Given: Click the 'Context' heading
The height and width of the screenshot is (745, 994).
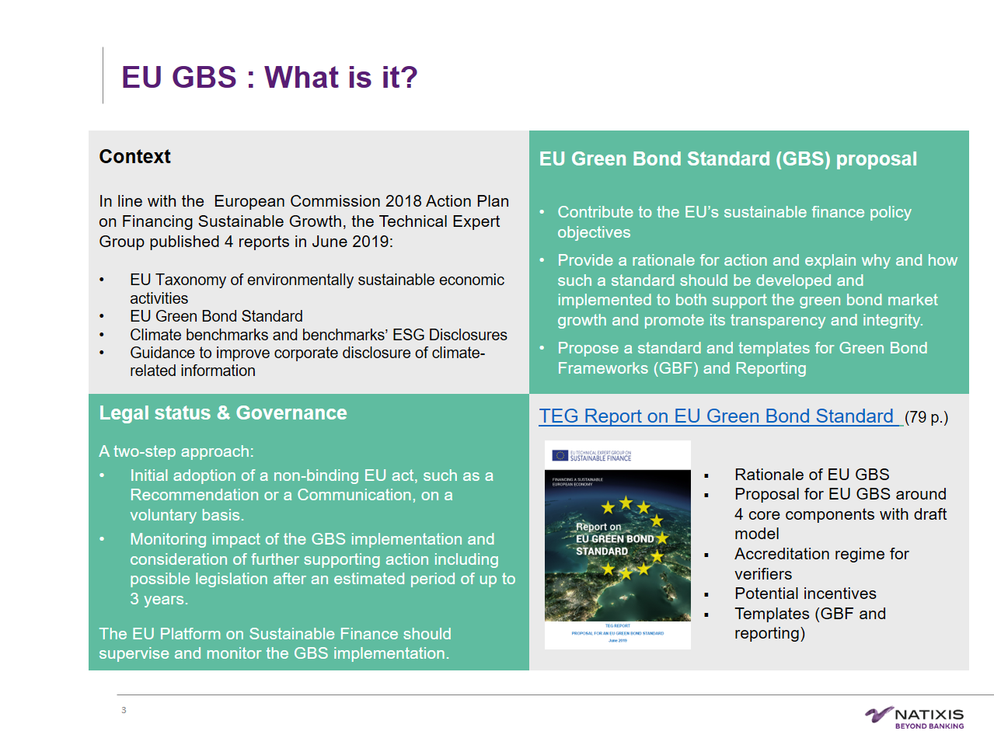Looking at the screenshot, I should (x=134, y=157).
